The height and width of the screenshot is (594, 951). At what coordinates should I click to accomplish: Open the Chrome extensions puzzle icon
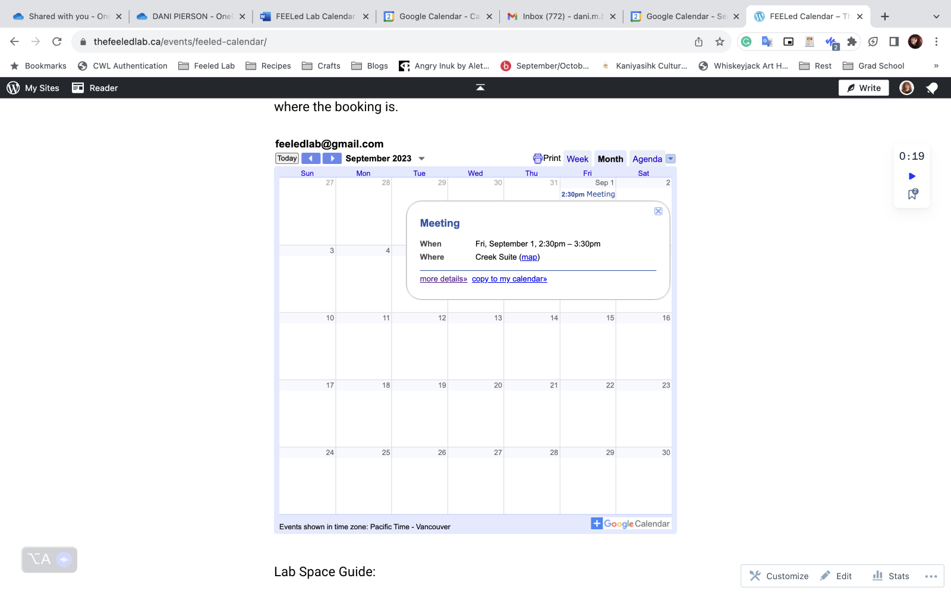pos(852,42)
